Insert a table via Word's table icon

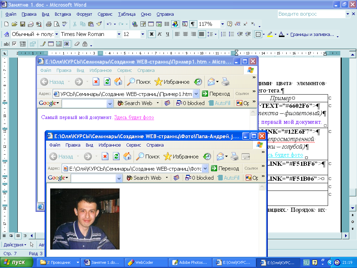151,24
